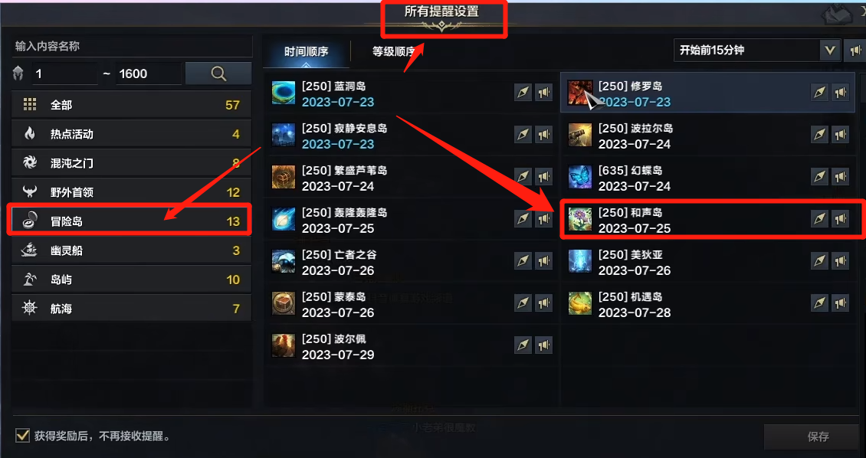Select the 野外首领 category
Viewport: 866px width, 458px height.
131,192
